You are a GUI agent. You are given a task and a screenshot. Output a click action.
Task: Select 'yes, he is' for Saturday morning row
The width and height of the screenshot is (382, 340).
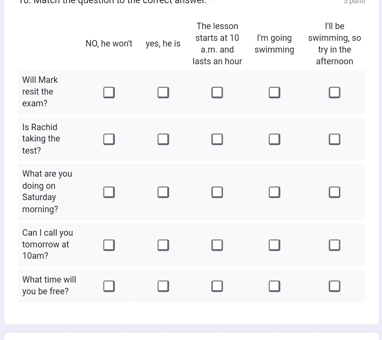[x=163, y=192]
